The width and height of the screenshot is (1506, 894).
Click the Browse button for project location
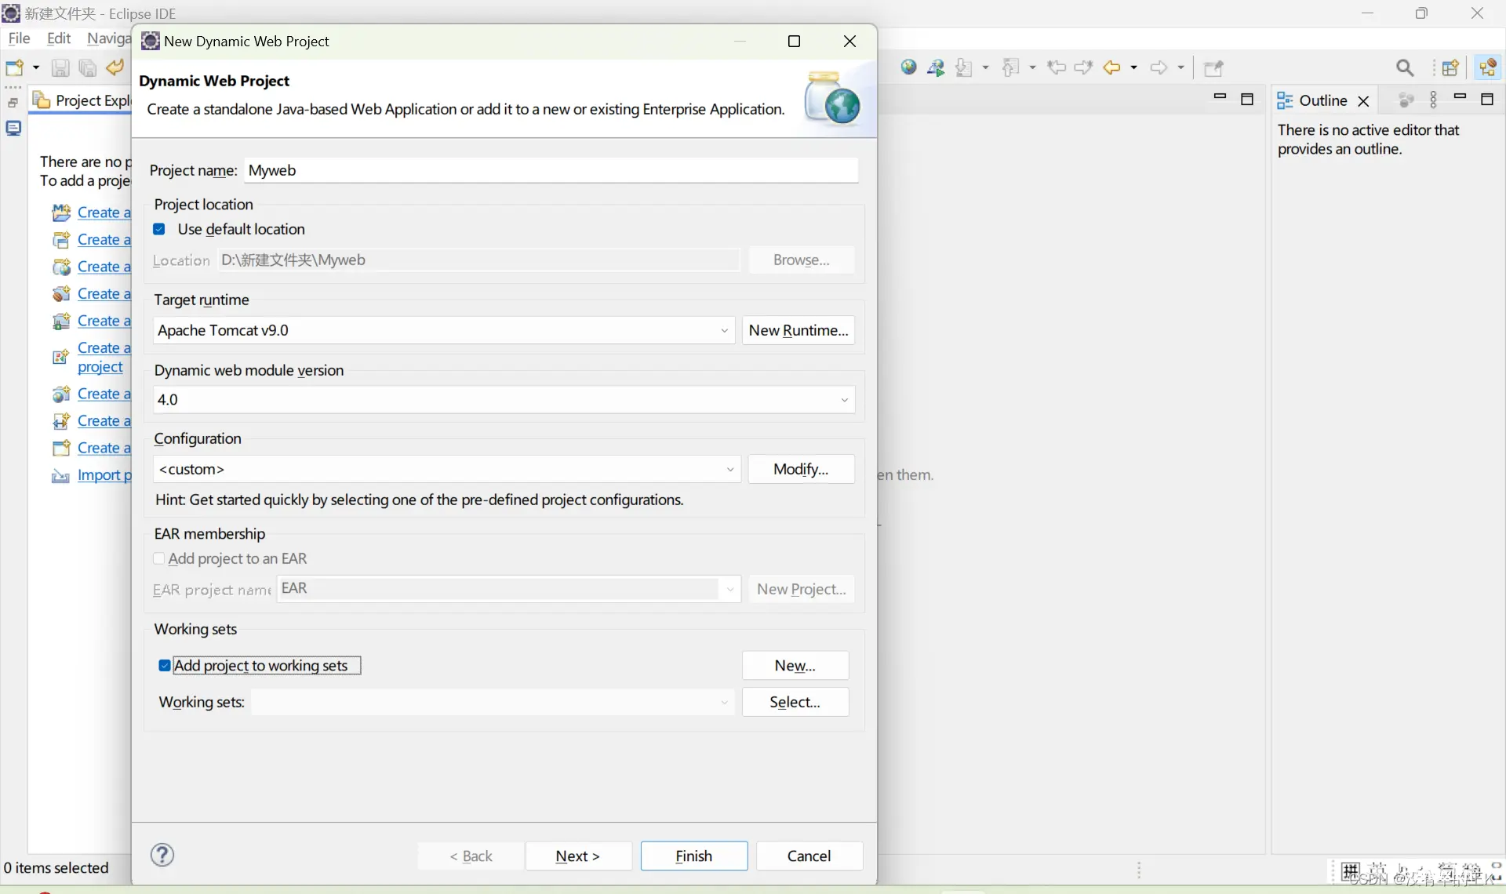(x=800, y=259)
